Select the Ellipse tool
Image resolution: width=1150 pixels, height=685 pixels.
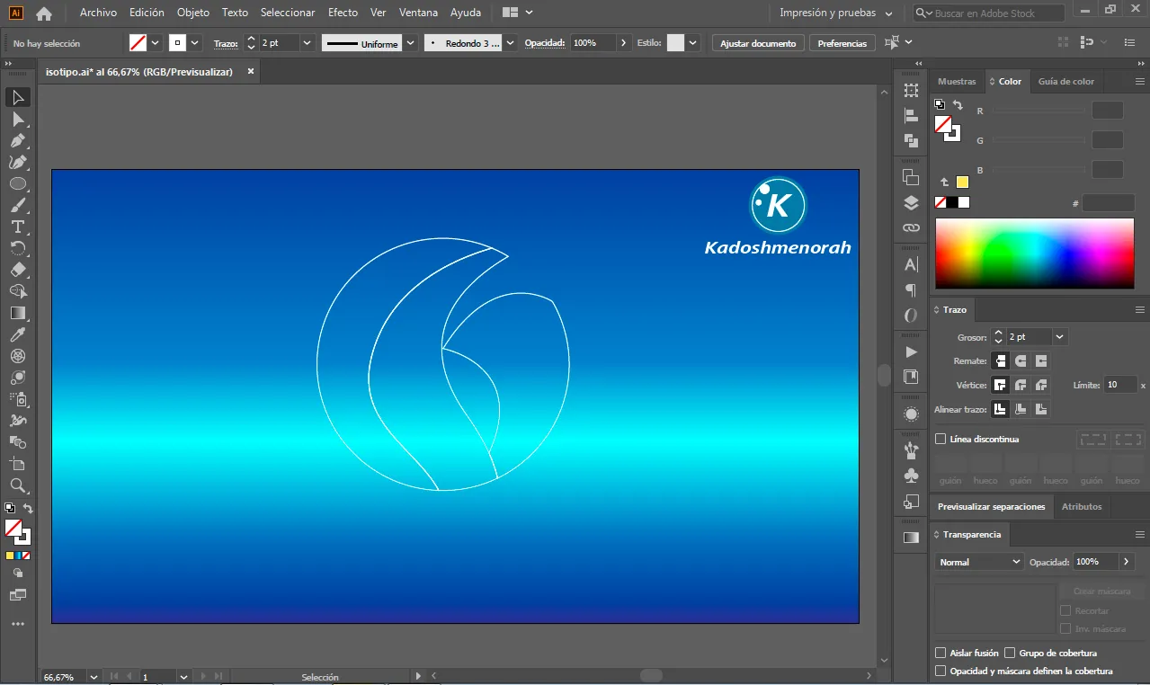click(17, 183)
